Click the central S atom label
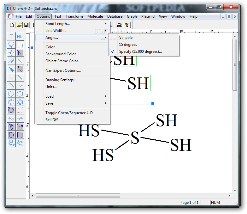The width and height of the screenshot is (247, 214). coord(135,138)
